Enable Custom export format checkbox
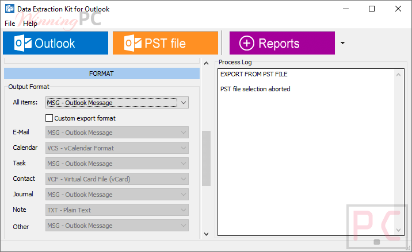Screen dimensions: 412x252 (49, 118)
